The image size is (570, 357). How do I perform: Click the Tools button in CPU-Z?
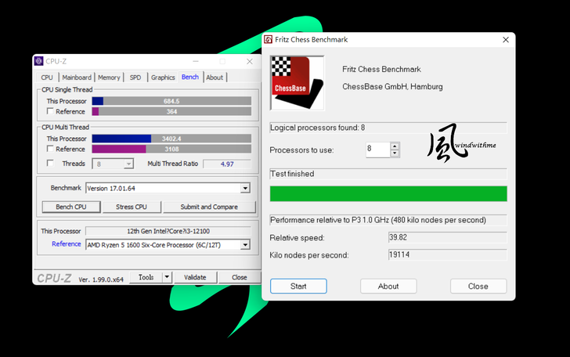(x=146, y=277)
